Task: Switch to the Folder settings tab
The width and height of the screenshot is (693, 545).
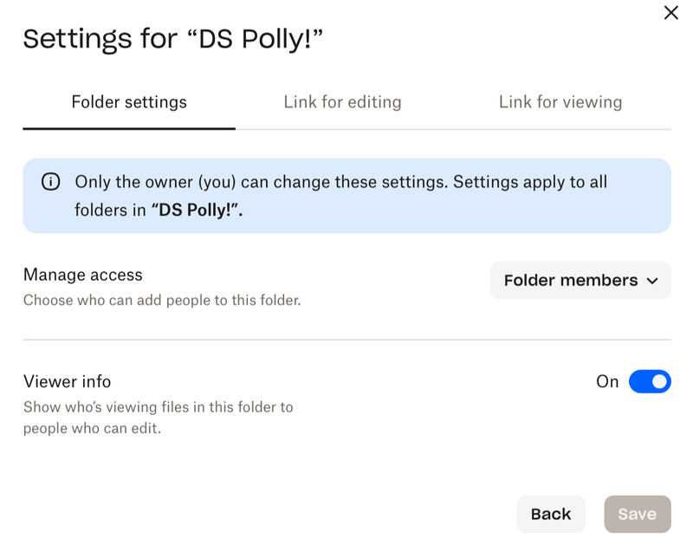Action: pos(129,102)
